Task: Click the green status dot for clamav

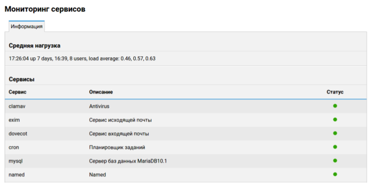Action: [x=335, y=106]
